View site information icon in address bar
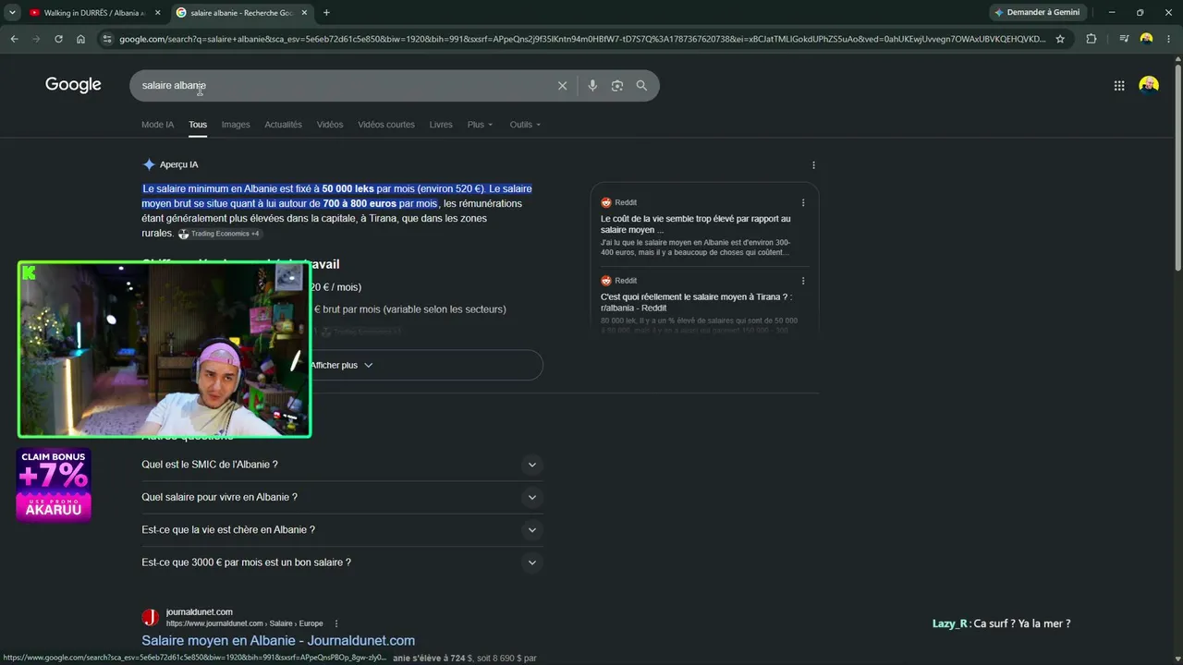This screenshot has height=665, width=1183. tap(107, 39)
